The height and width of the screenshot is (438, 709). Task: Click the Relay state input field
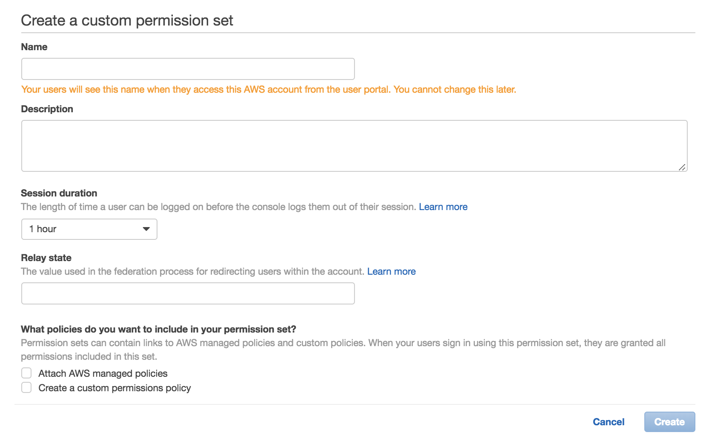pyautogui.click(x=188, y=293)
